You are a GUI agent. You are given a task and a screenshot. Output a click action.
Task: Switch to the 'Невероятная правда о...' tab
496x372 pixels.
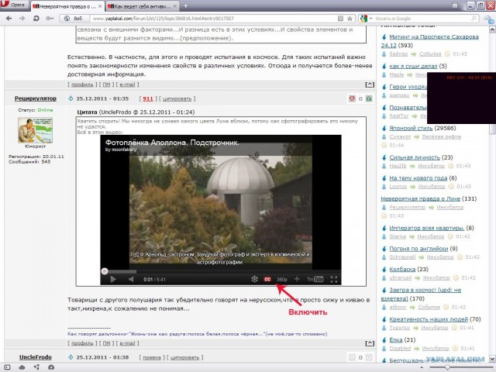[67, 6]
